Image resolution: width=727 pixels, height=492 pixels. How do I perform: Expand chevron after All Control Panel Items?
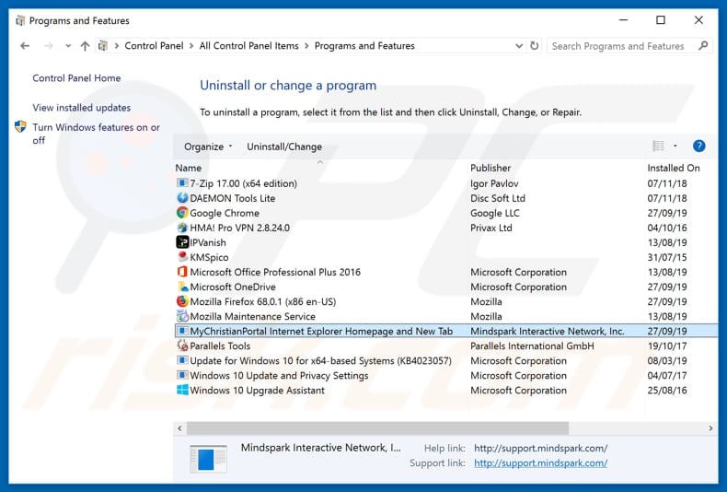pyautogui.click(x=306, y=46)
